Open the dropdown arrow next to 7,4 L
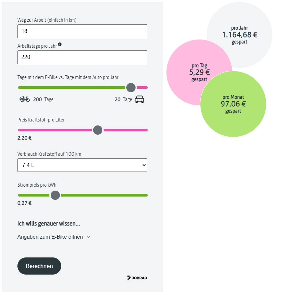Screen dimensions: 303x293 [143, 165]
